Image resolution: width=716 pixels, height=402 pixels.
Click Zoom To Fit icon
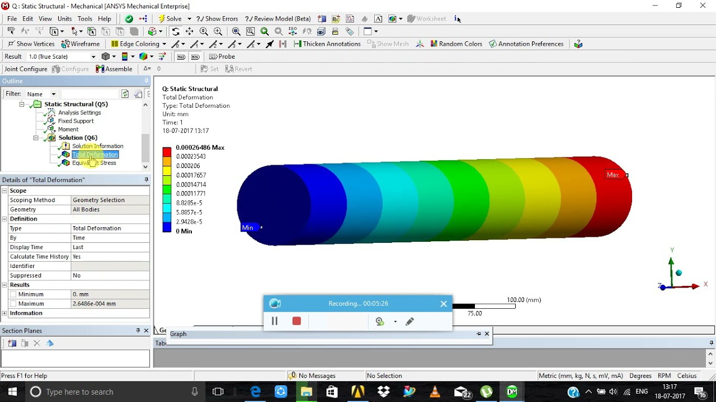(236, 31)
